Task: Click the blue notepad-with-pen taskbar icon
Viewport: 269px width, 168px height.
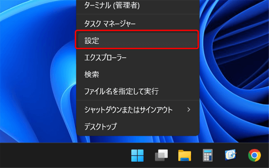Action: click(x=231, y=155)
